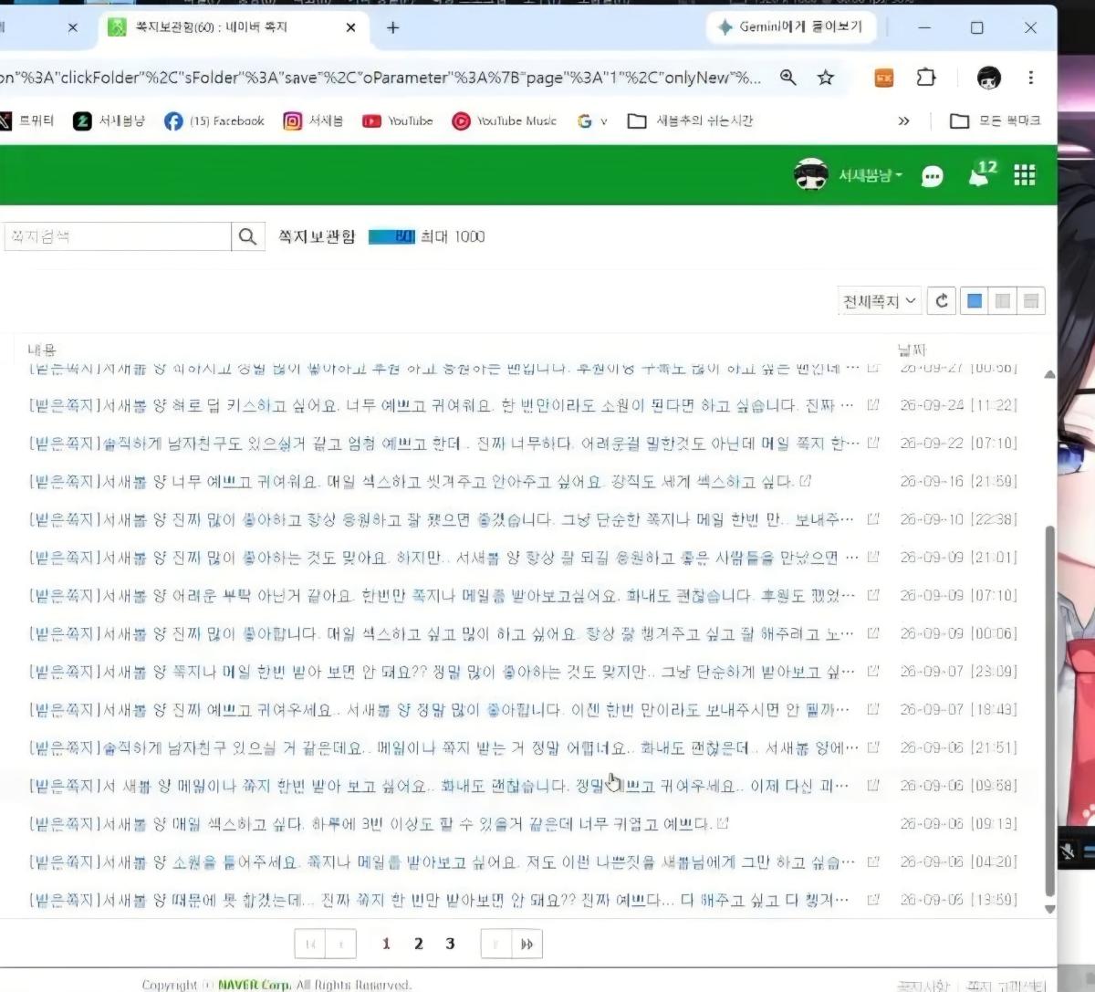Click the message list scrollbar thumb
The width and height of the screenshot is (1095, 992).
point(1049,712)
